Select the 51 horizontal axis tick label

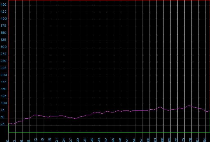point(127,140)
